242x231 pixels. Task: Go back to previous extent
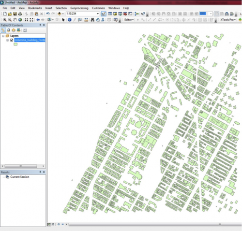point(38,20)
